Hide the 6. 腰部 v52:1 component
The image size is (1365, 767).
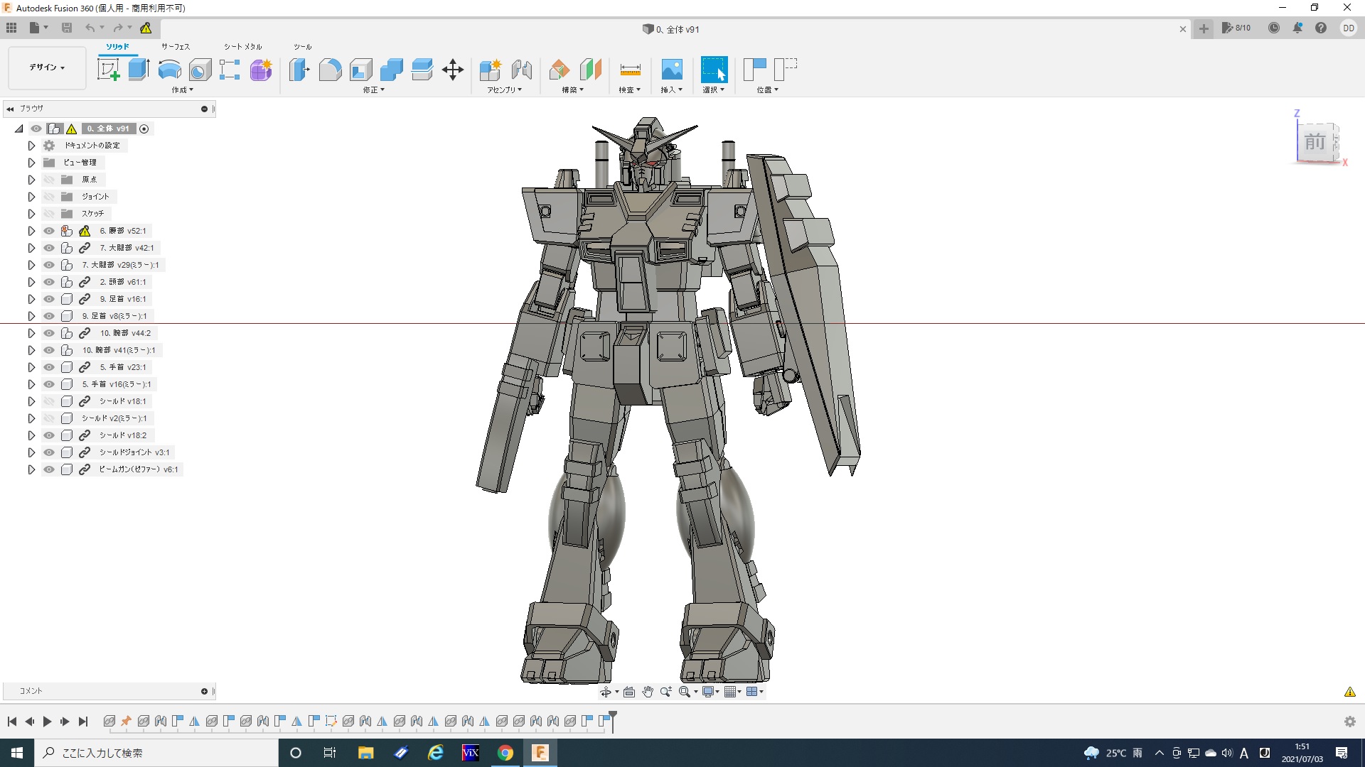(x=49, y=231)
